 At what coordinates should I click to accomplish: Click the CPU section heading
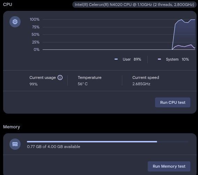[8, 5]
